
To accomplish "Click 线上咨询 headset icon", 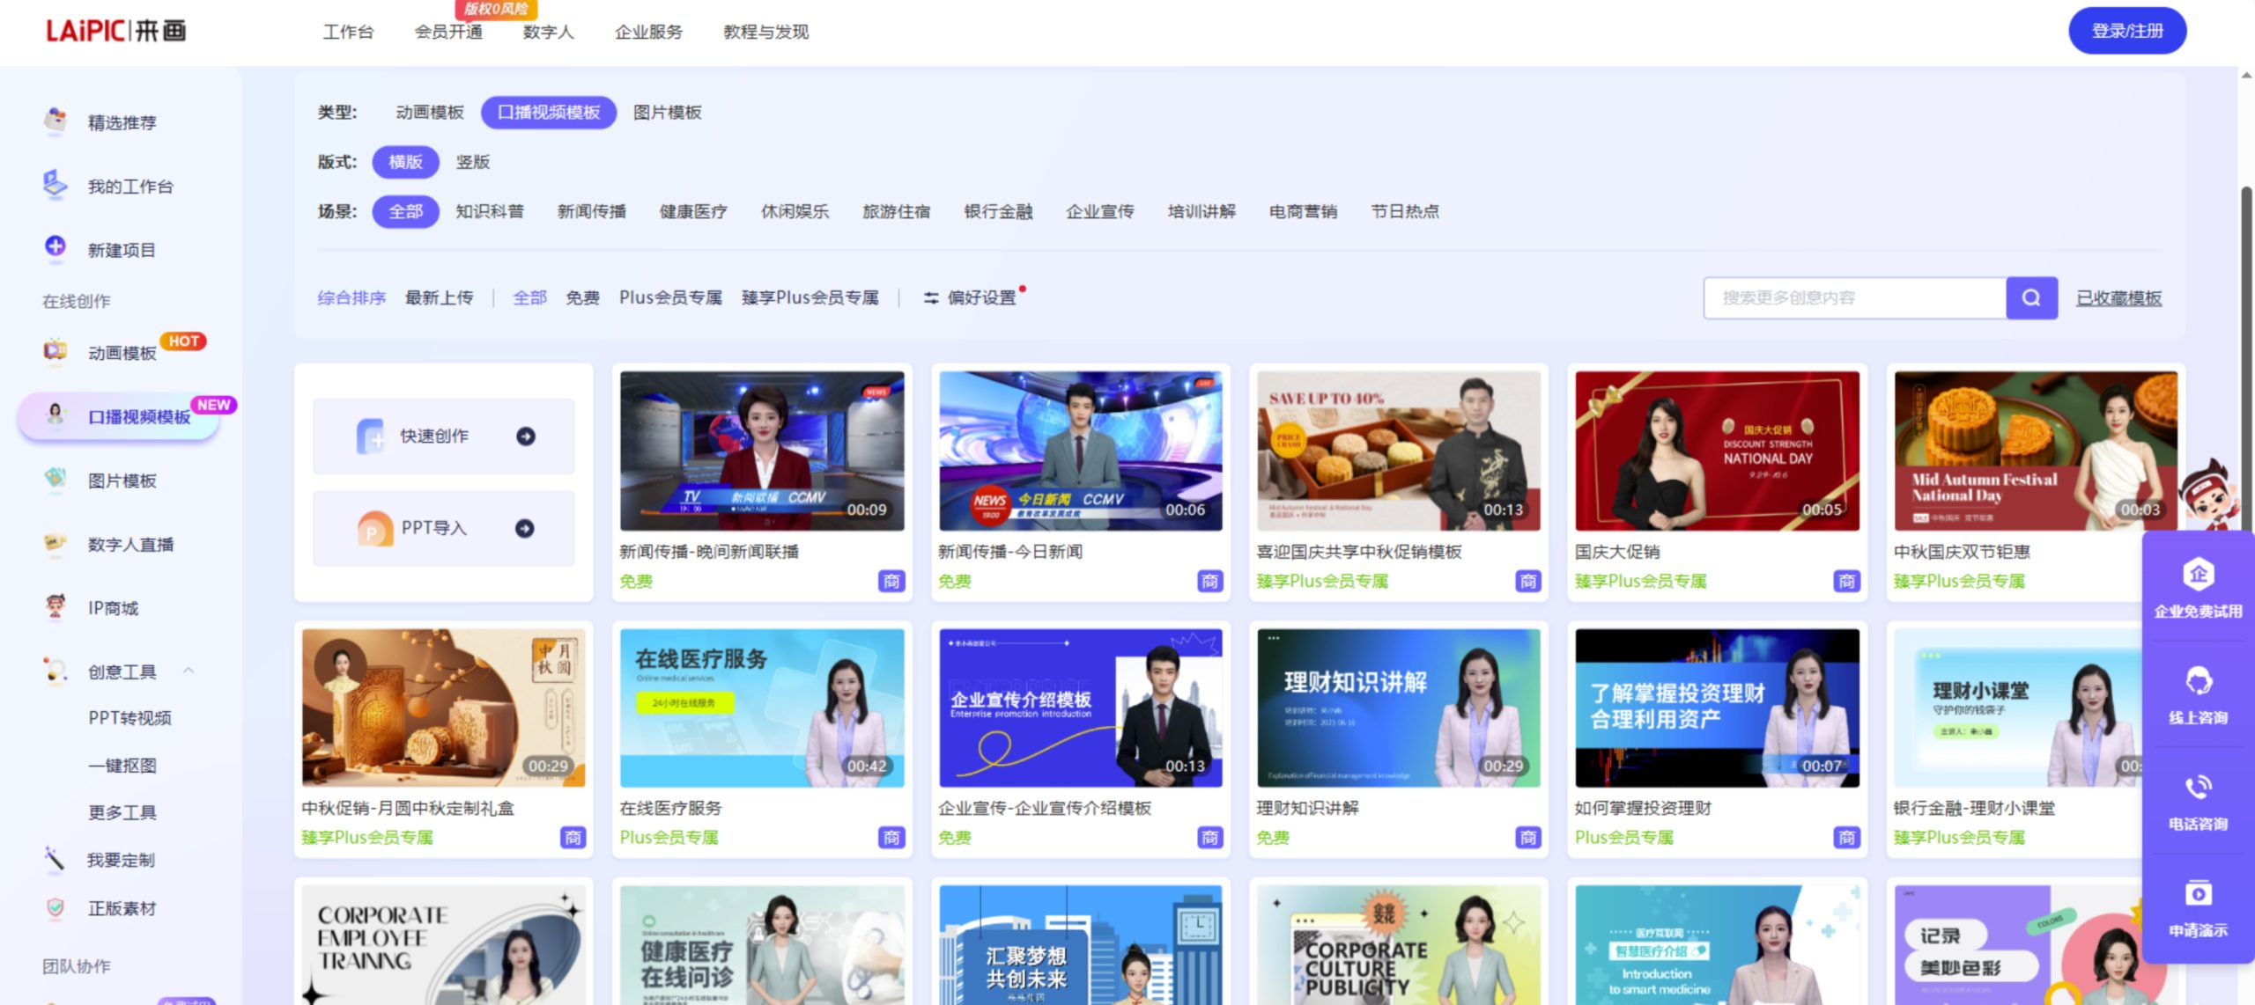I will 2199,681.
